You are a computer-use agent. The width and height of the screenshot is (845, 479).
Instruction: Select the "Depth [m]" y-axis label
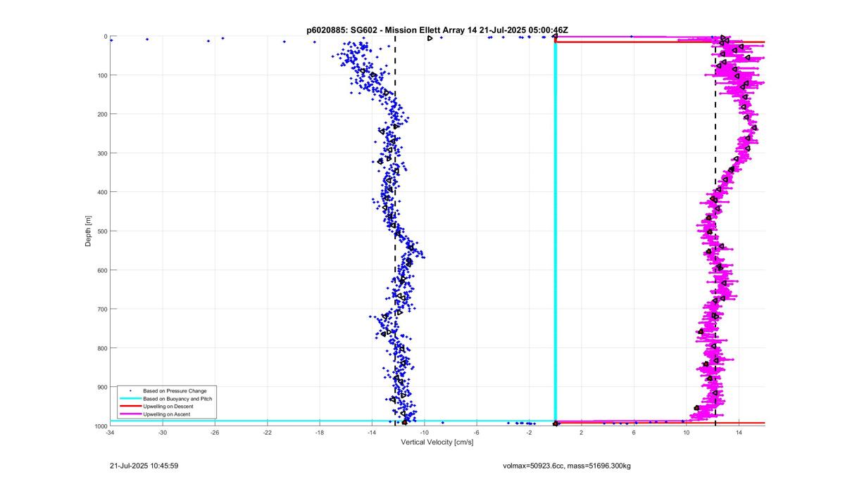click(88, 231)
